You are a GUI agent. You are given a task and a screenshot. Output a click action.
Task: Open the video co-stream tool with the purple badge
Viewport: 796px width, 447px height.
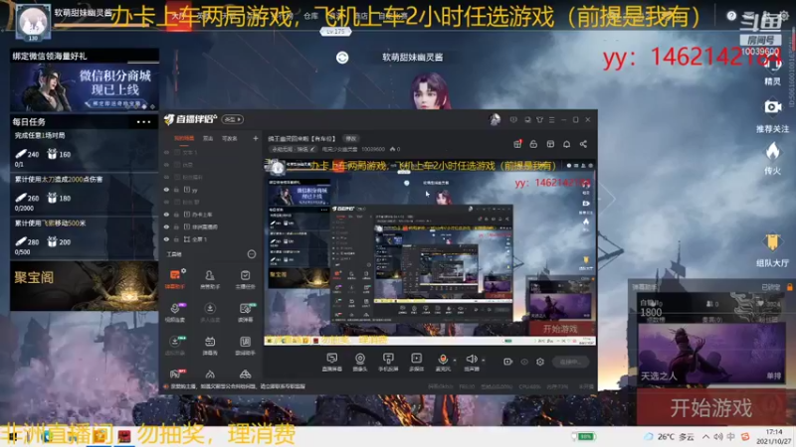coord(175,312)
